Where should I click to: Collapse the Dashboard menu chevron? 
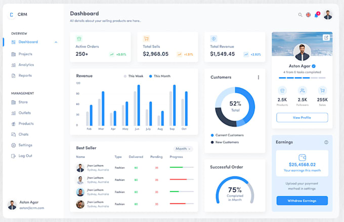[56, 42]
